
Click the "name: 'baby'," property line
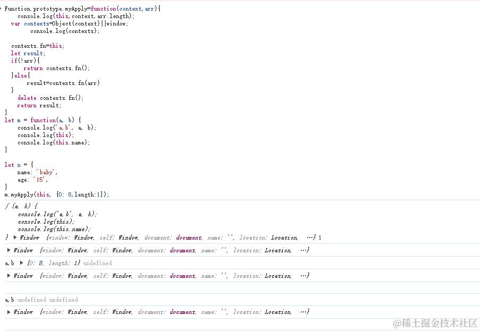click(37, 172)
